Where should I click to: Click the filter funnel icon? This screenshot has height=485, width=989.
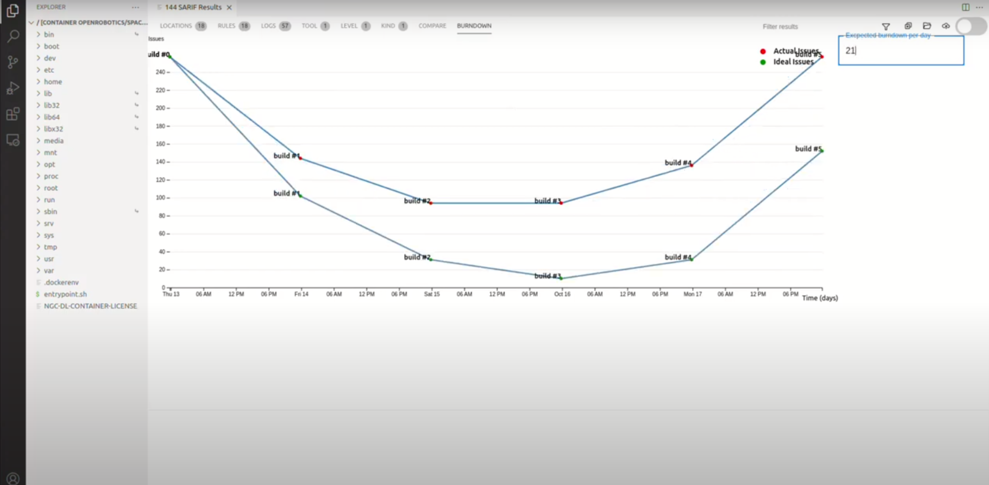point(886,26)
